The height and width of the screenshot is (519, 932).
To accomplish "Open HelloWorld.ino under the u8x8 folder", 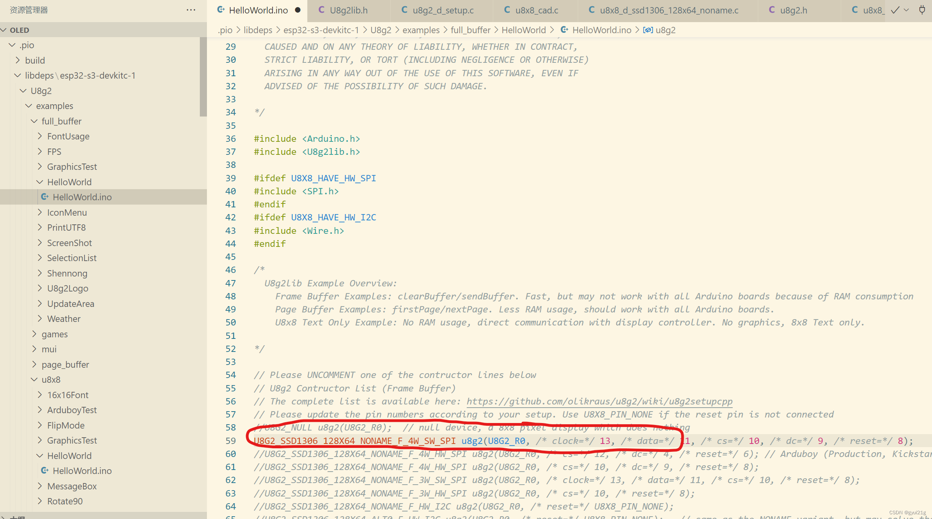I will (x=82, y=471).
